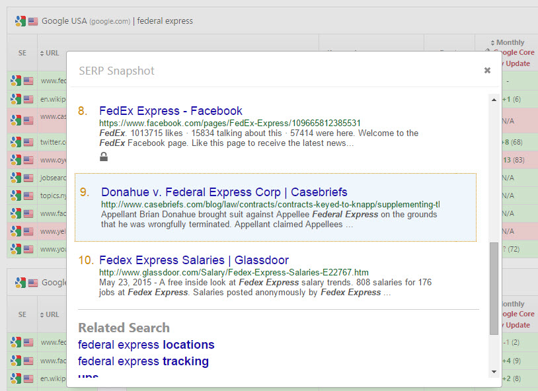Select related search federal express locations
The height and width of the screenshot is (391, 538).
[146, 345]
